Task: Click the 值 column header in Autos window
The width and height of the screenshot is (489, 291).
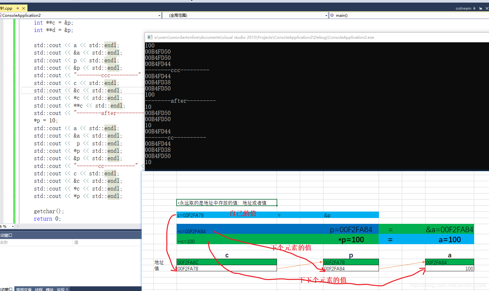Action: [x=107, y=242]
